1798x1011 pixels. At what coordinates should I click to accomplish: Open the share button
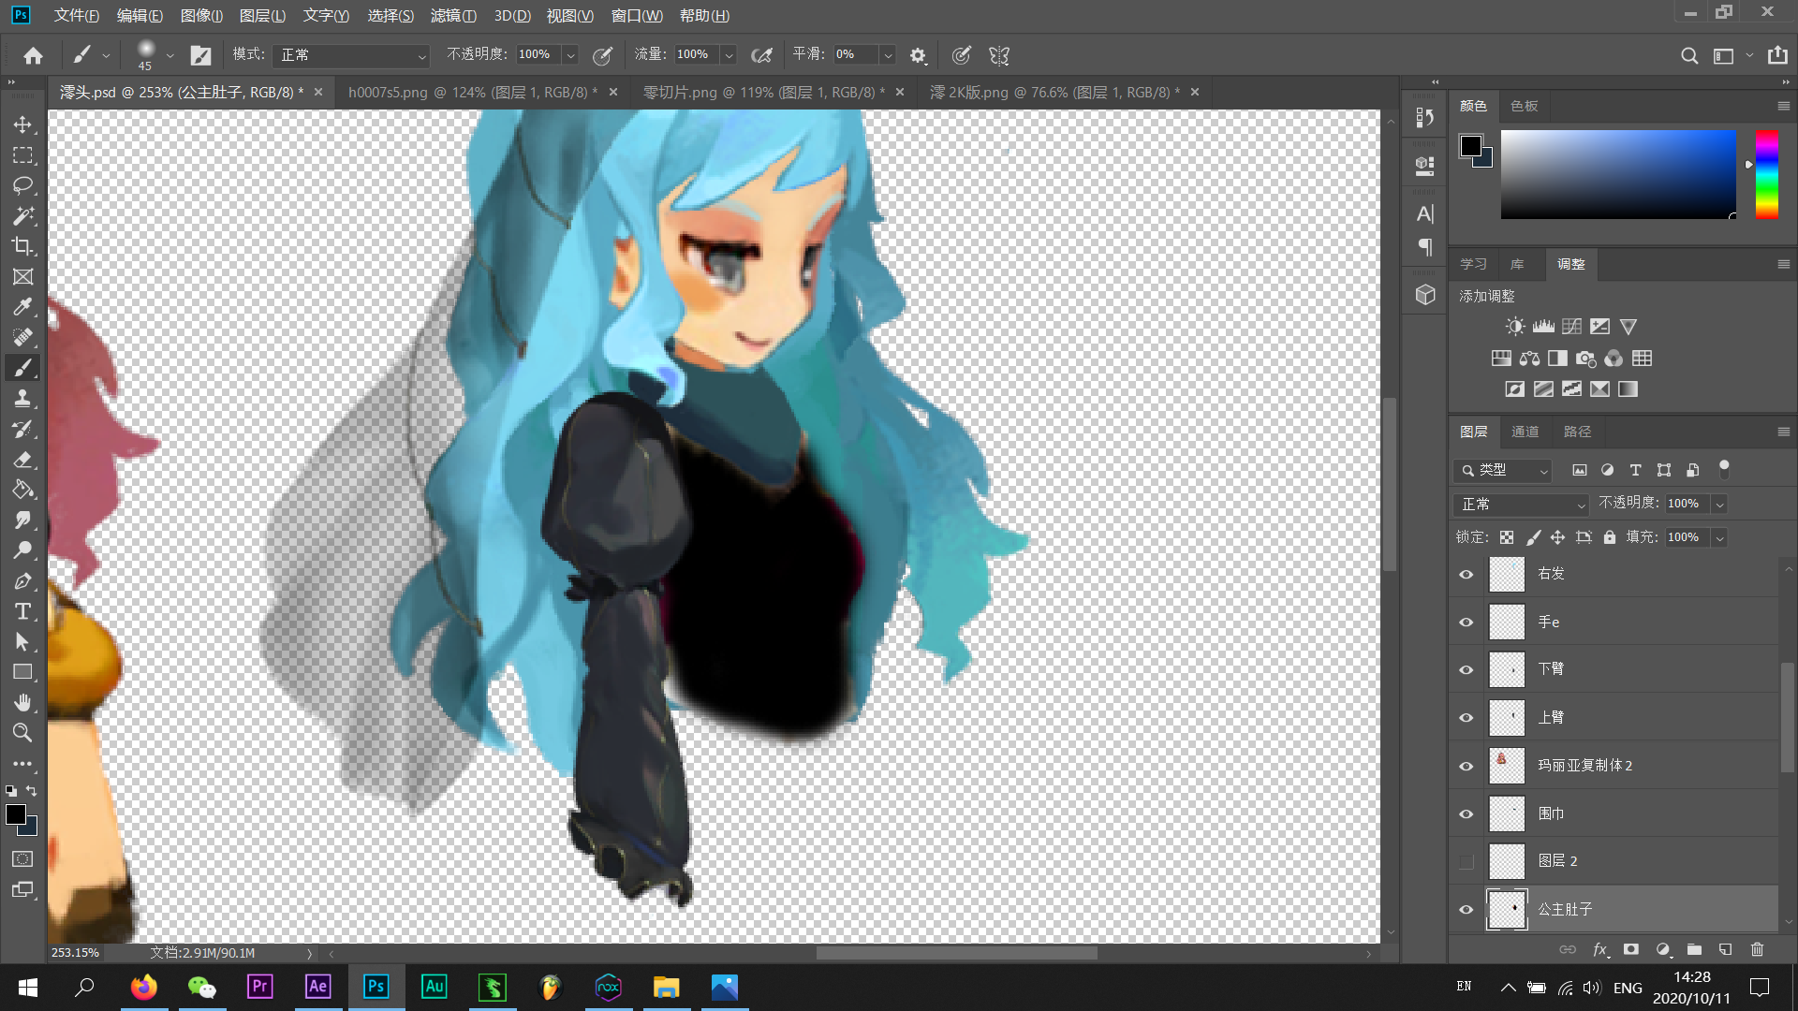pyautogui.click(x=1777, y=55)
